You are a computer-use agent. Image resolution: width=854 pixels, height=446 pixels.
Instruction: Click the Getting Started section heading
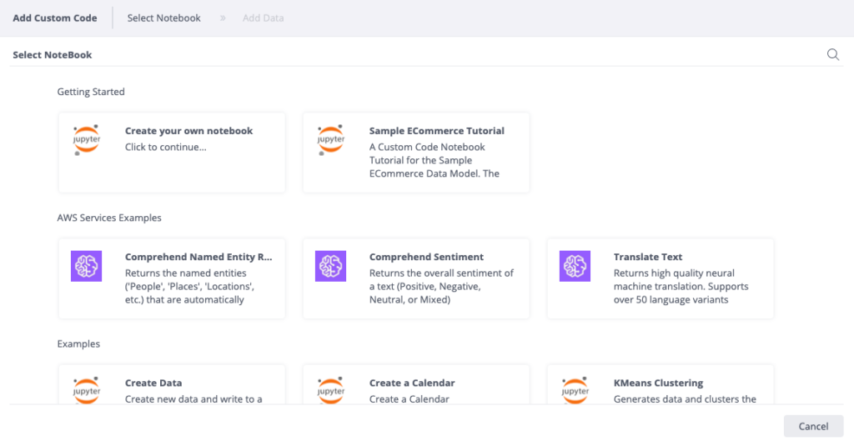pyautogui.click(x=91, y=92)
